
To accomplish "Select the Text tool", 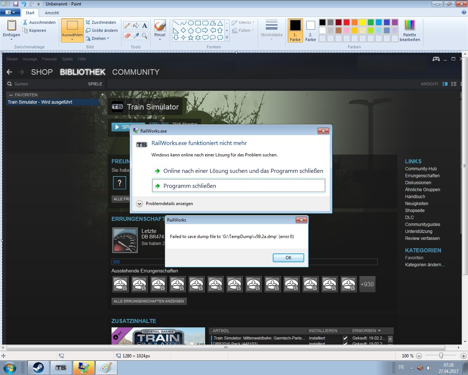I will (x=144, y=25).
